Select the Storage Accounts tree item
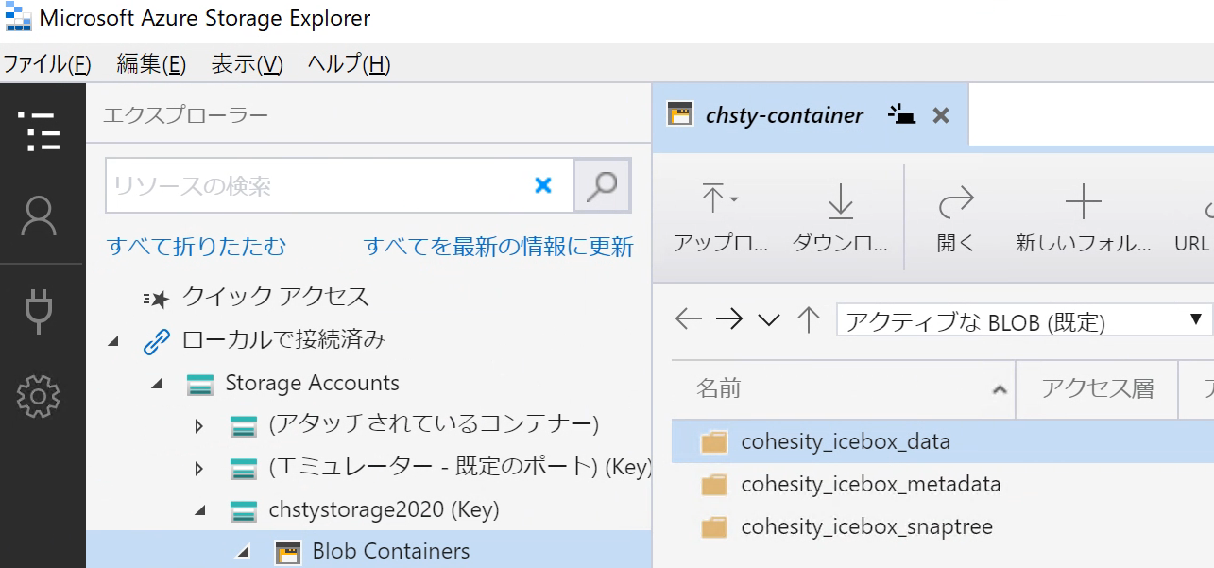 312,384
